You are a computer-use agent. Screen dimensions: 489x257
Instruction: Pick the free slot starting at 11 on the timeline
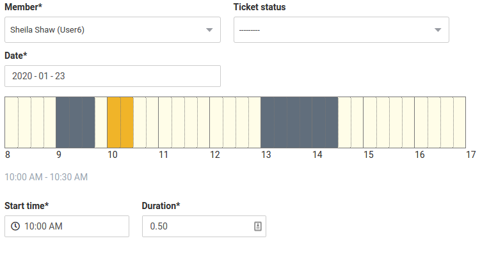tap(165, 122)
